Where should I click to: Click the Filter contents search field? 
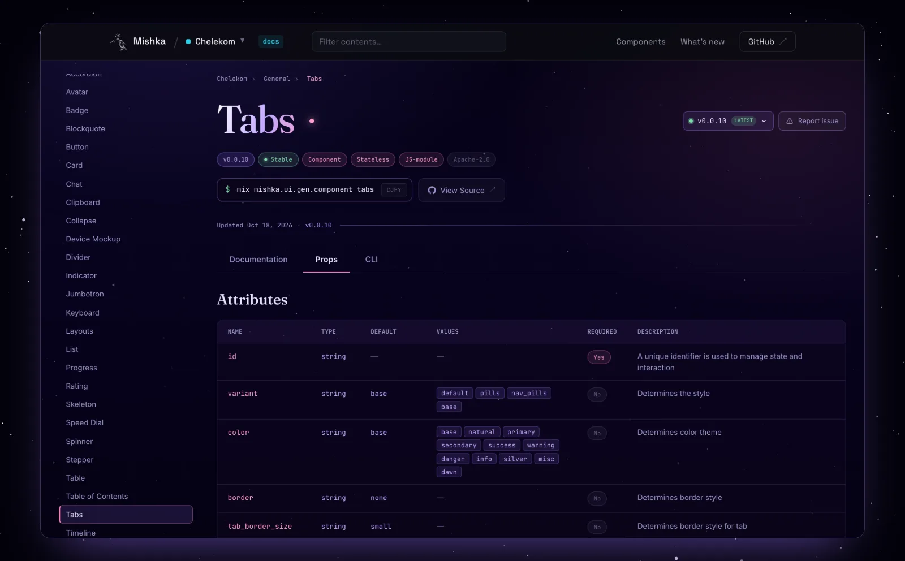click(408, 41)
